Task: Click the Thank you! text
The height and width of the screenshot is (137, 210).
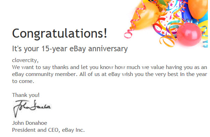Action: (26, 95)
